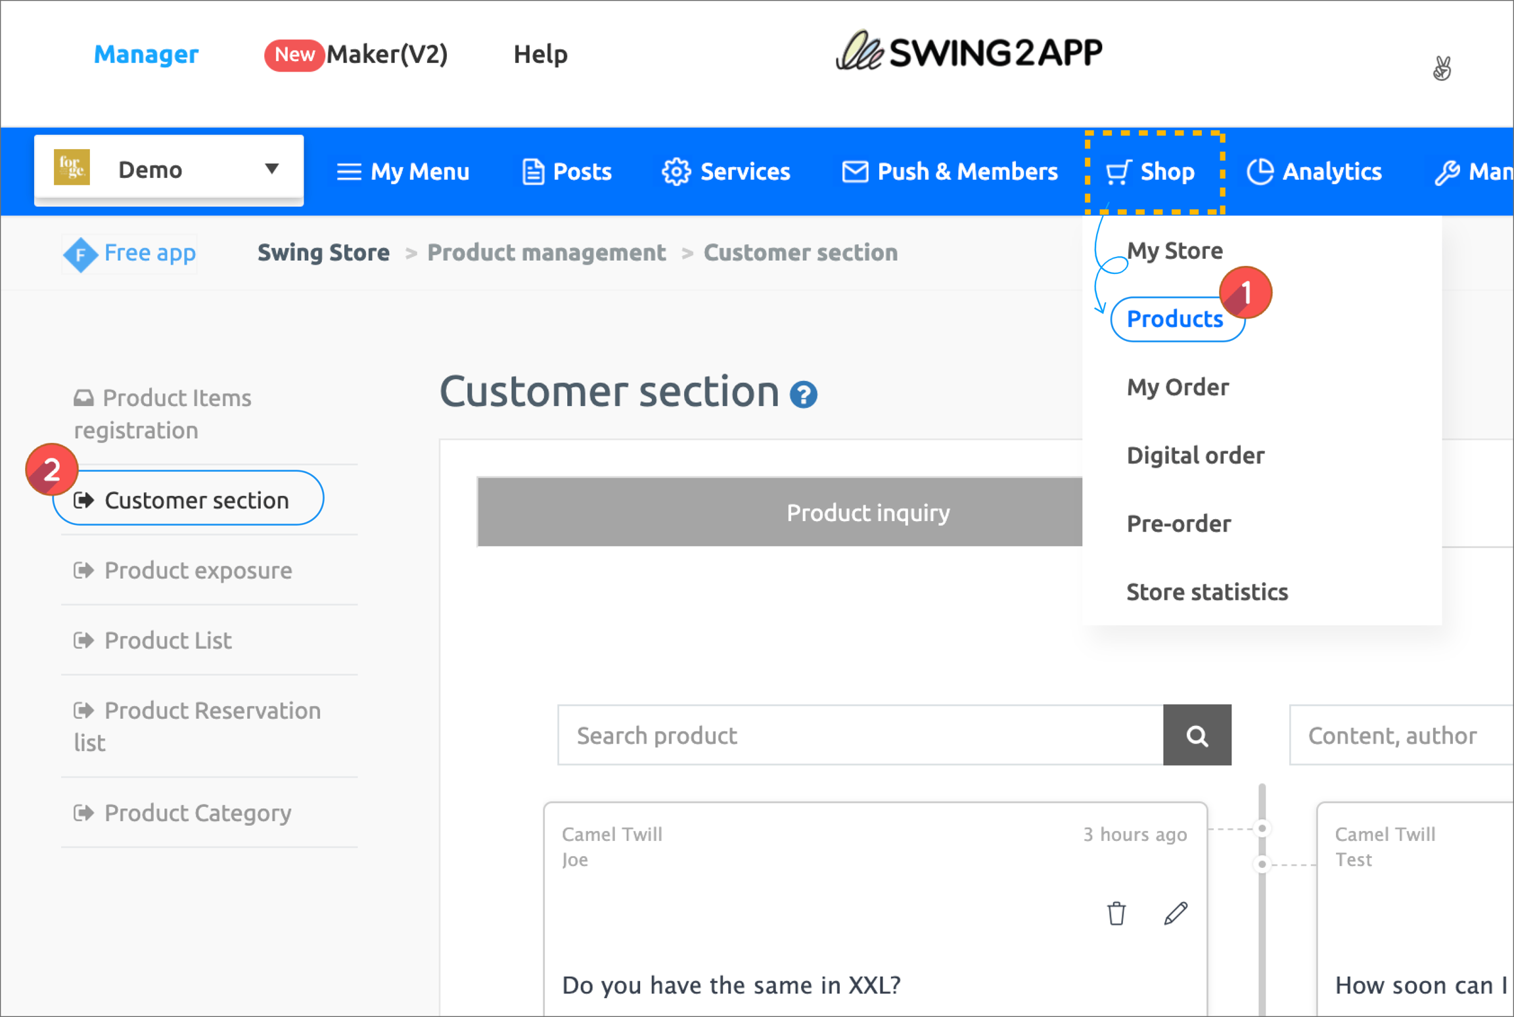Click the blue help question mark icon

pos(803,395)
